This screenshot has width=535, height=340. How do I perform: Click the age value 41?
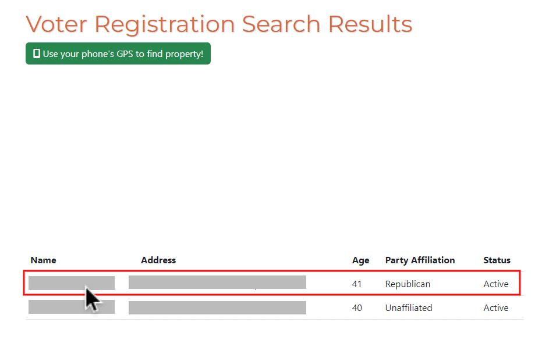357,284
